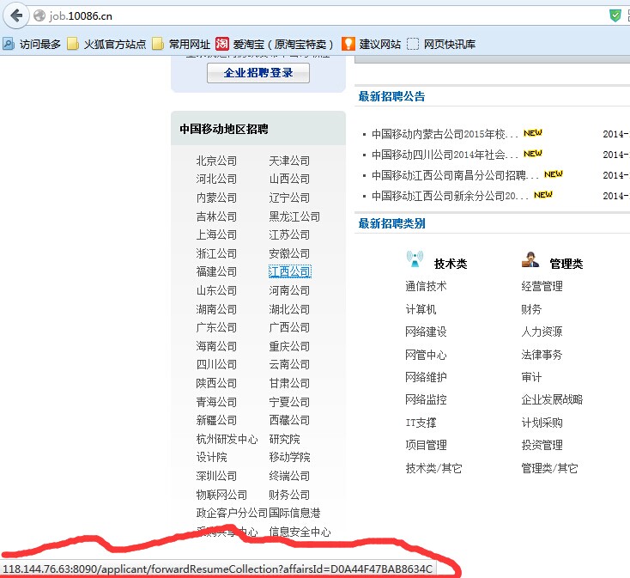The width and height of the screenshot is (630, 578).
Task: Select the 企业发展战略 job category
Action: tap(552, 400)
